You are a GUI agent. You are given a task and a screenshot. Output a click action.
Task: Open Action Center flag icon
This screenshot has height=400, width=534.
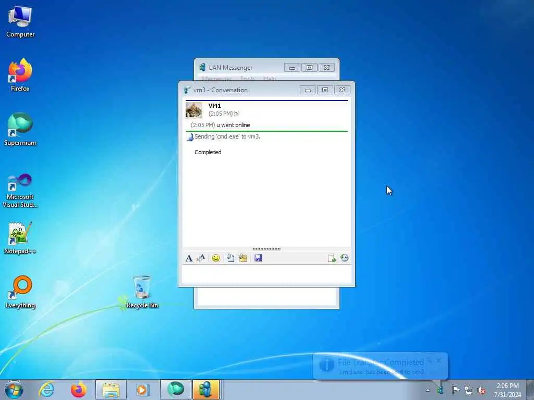[x=455, y=390]
